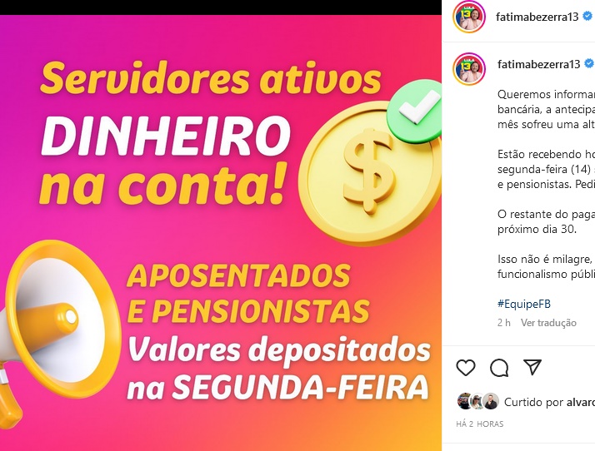Like the post with heart icon
595x451 pixels.
[466, 368]
